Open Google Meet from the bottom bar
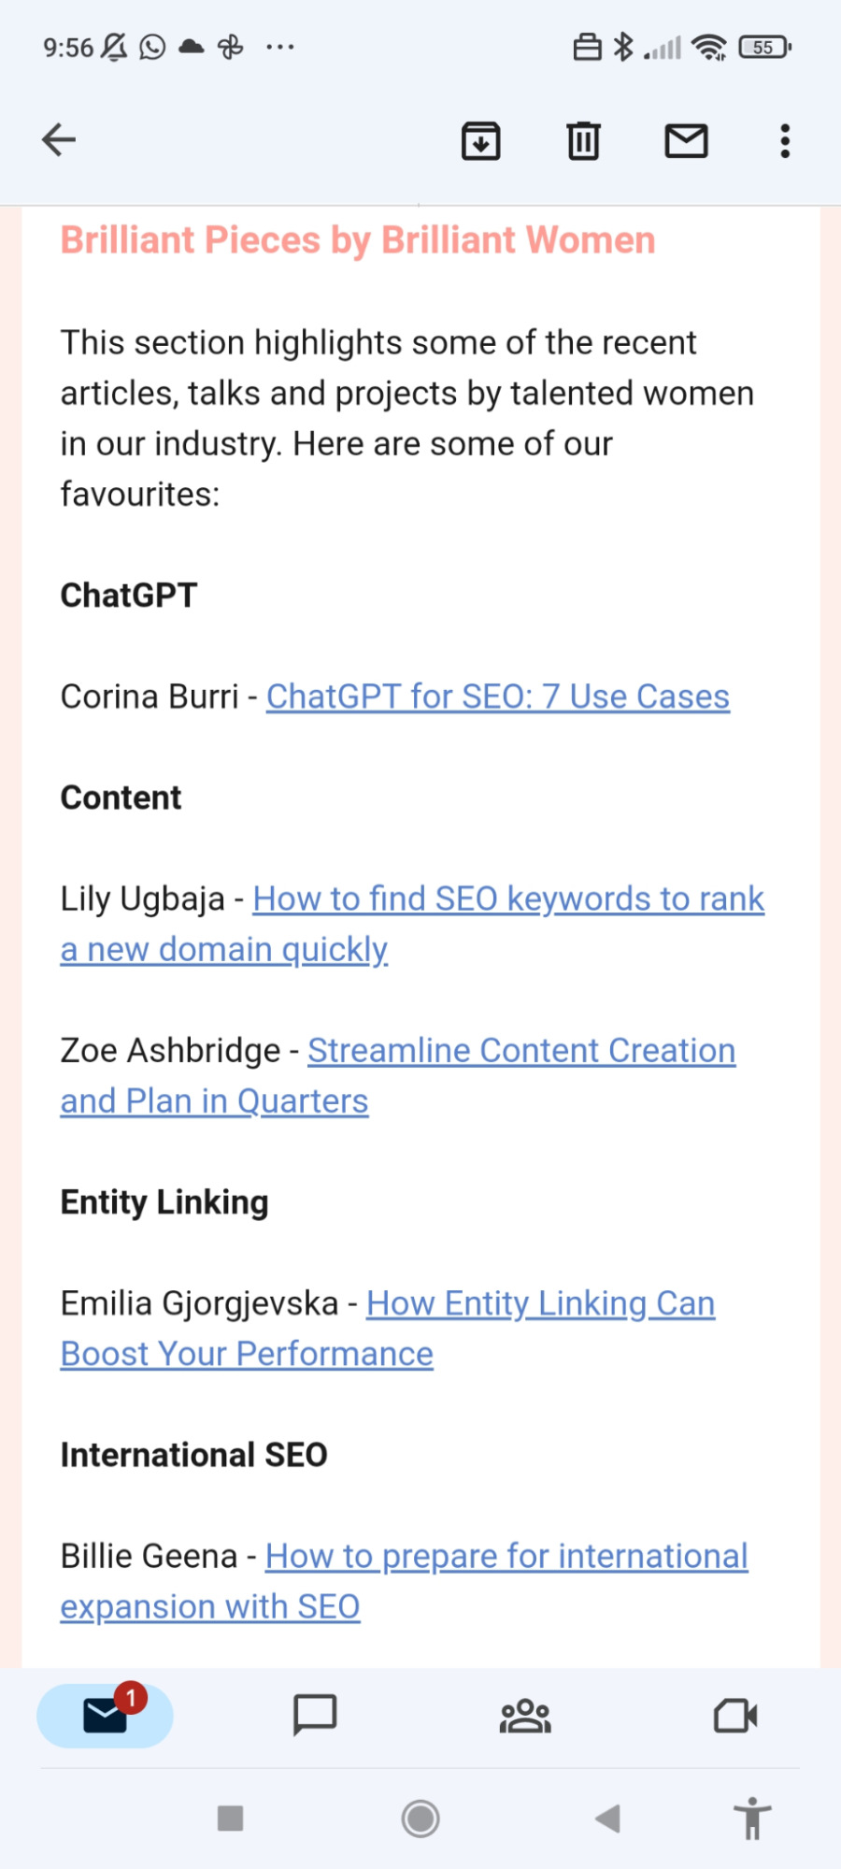This screenshot has height=1869, width=841. [x=735, y=1715]
